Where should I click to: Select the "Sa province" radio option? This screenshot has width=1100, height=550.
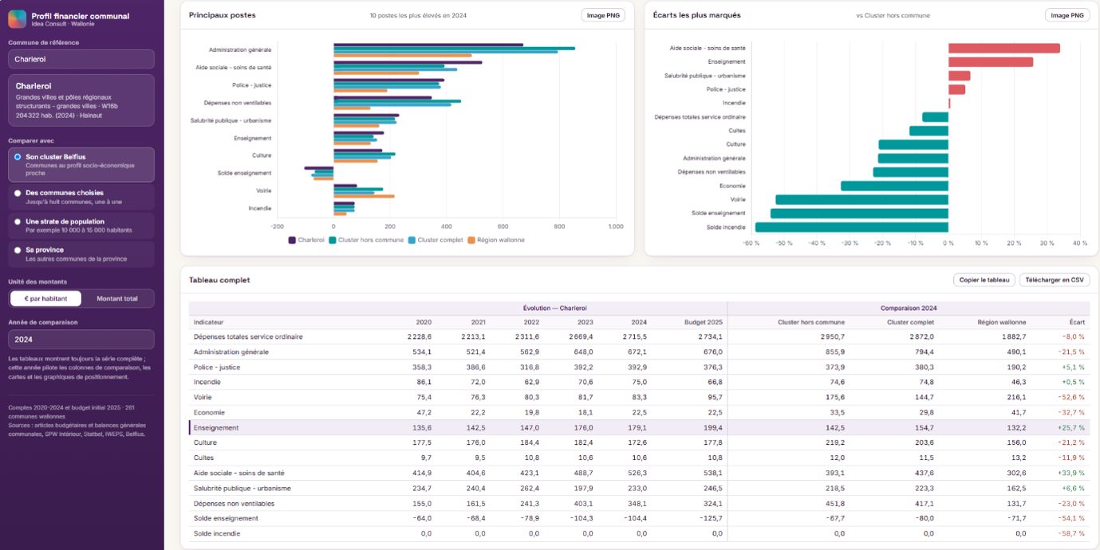point(18,249)
